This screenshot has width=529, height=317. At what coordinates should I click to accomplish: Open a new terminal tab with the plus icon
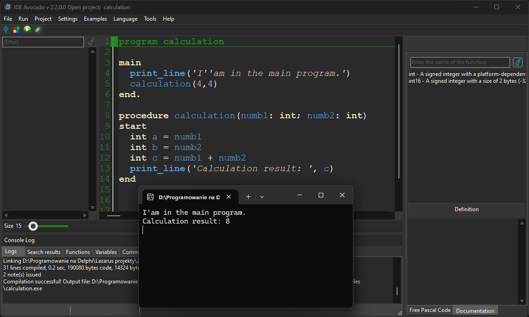click(248, 197)
